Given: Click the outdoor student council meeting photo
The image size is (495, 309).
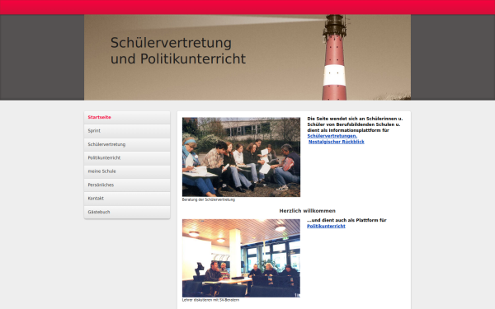Looking at the screenshot, I should tap(241, 157).
